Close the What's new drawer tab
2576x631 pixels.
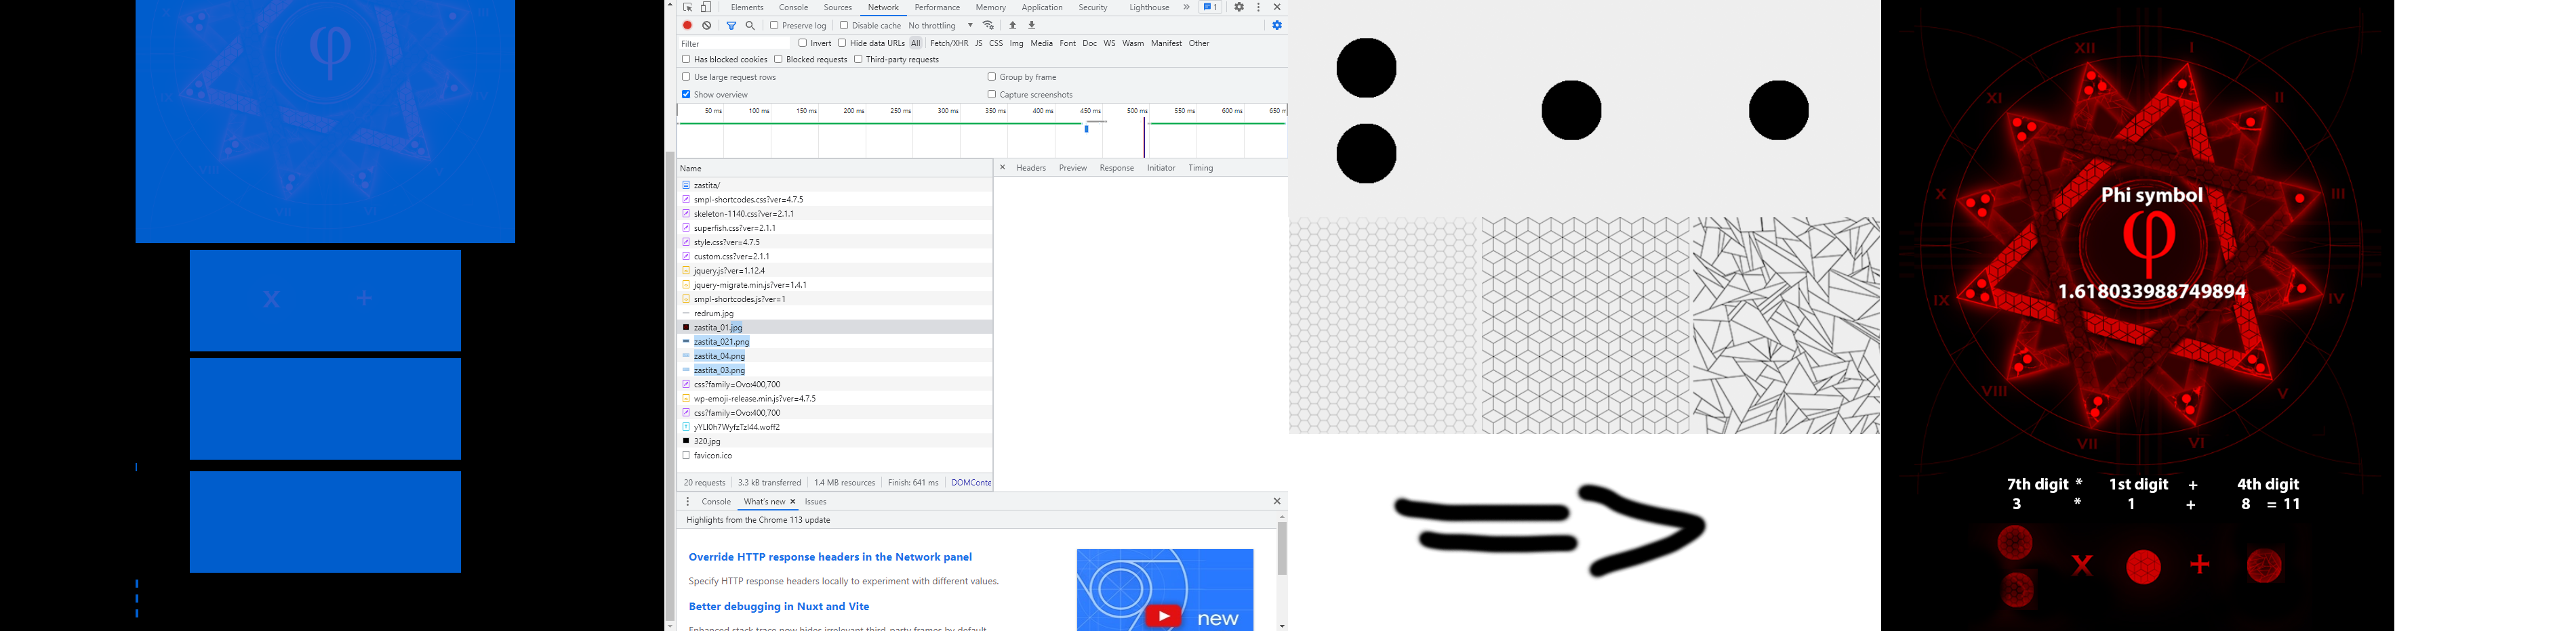(x=793, y=502)
